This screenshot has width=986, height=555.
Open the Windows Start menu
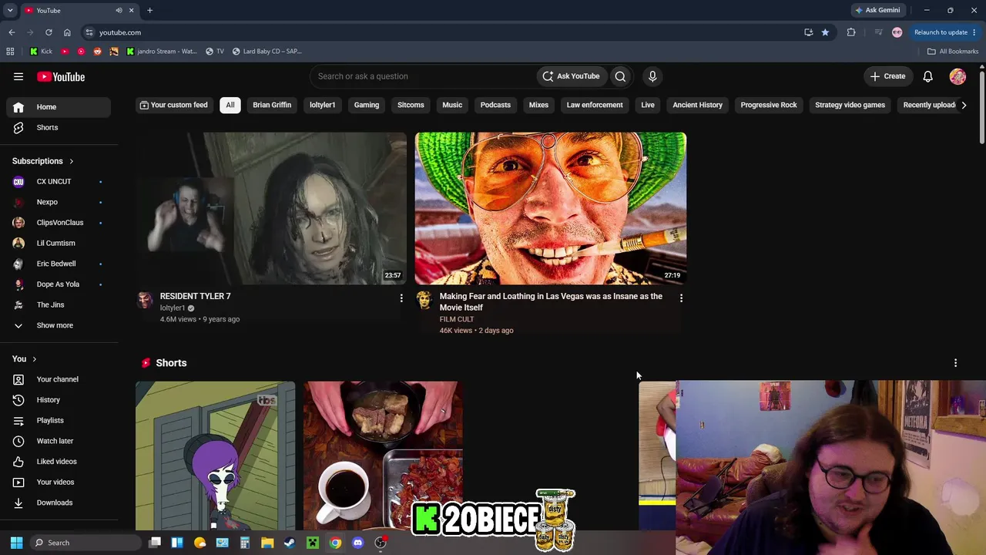[x=16, y=543]
